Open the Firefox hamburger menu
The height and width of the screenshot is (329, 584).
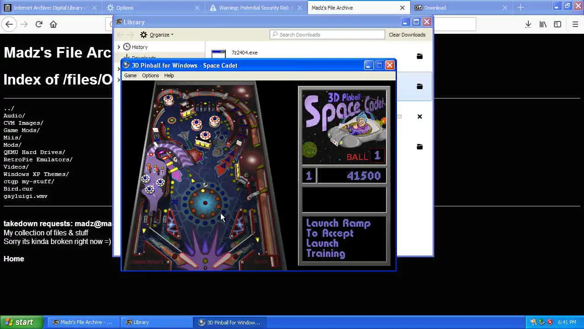pyautogui.click(x=575, y=25)
